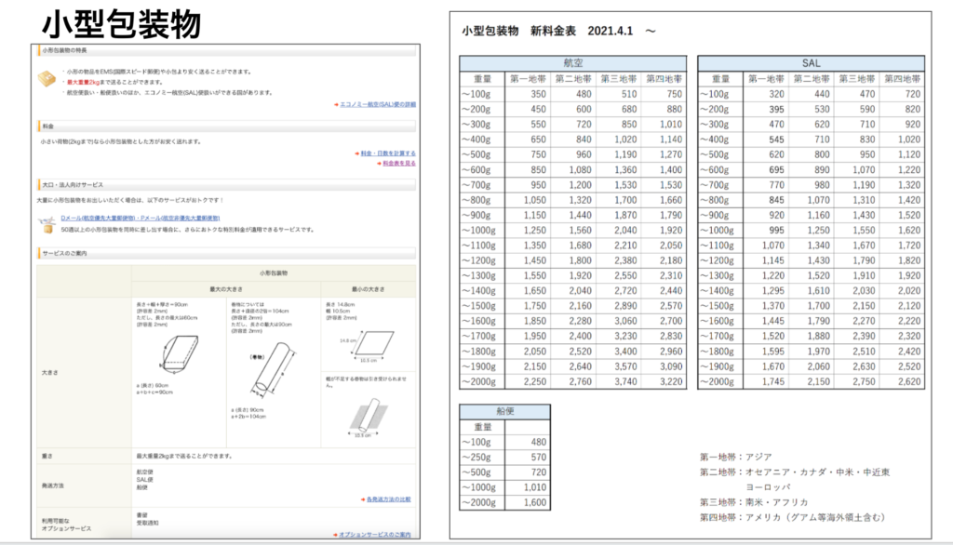
Task: Click the 3,740 price in the 航空 table
Action: (625, 382)
